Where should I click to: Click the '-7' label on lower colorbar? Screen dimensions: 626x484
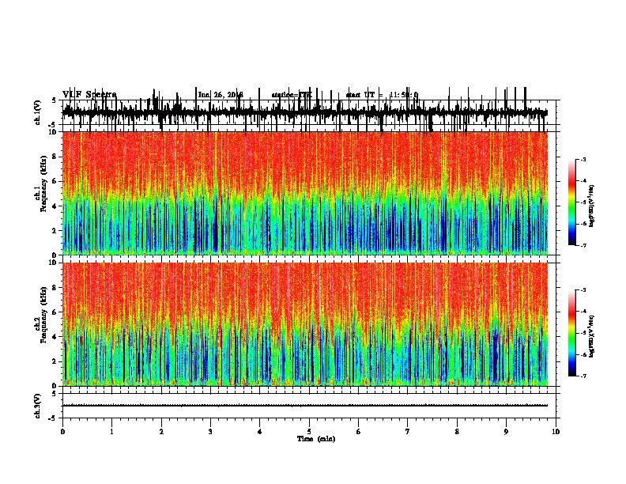(x=583, y=376)
